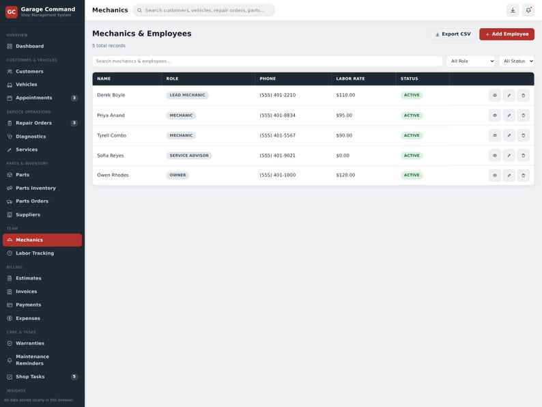Delete Tyrell Combs with trash icon
The width and height of the screenshot is (542, 407).
point(523,135)
